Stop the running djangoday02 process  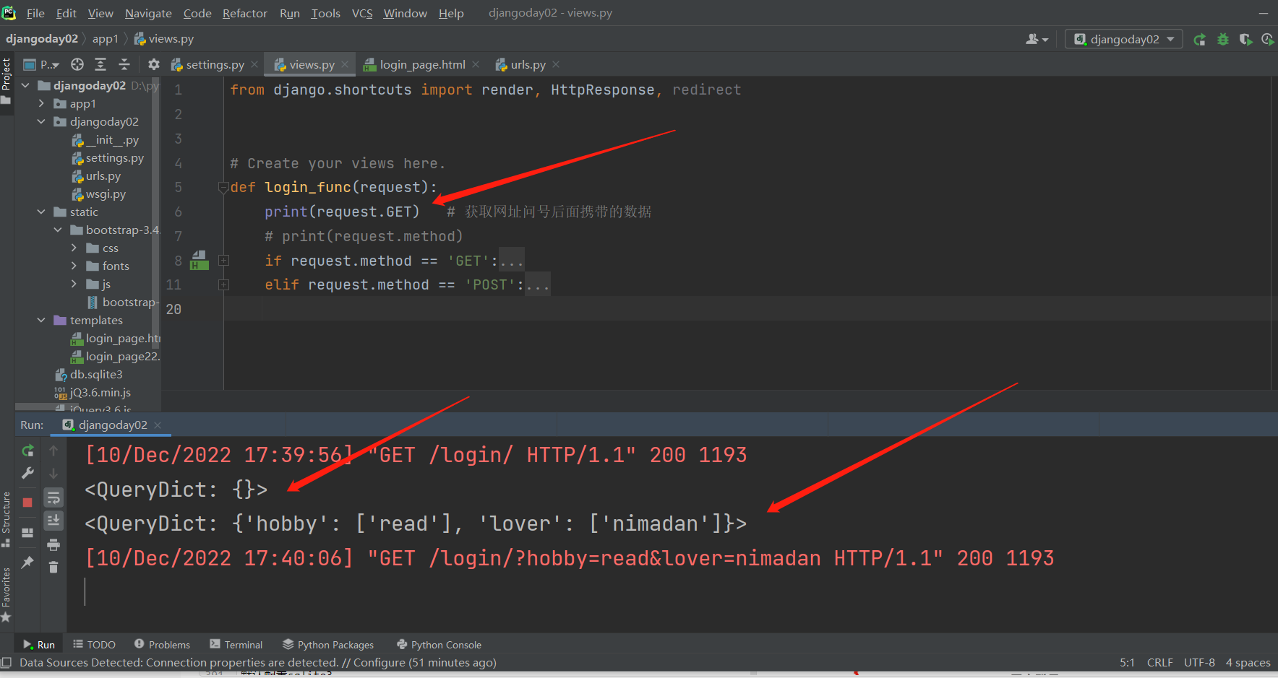[27, 503]
